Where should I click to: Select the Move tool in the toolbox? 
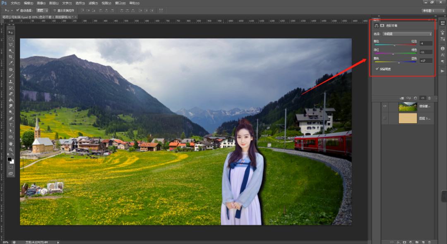pyautogui.click(x=11, y=32)
